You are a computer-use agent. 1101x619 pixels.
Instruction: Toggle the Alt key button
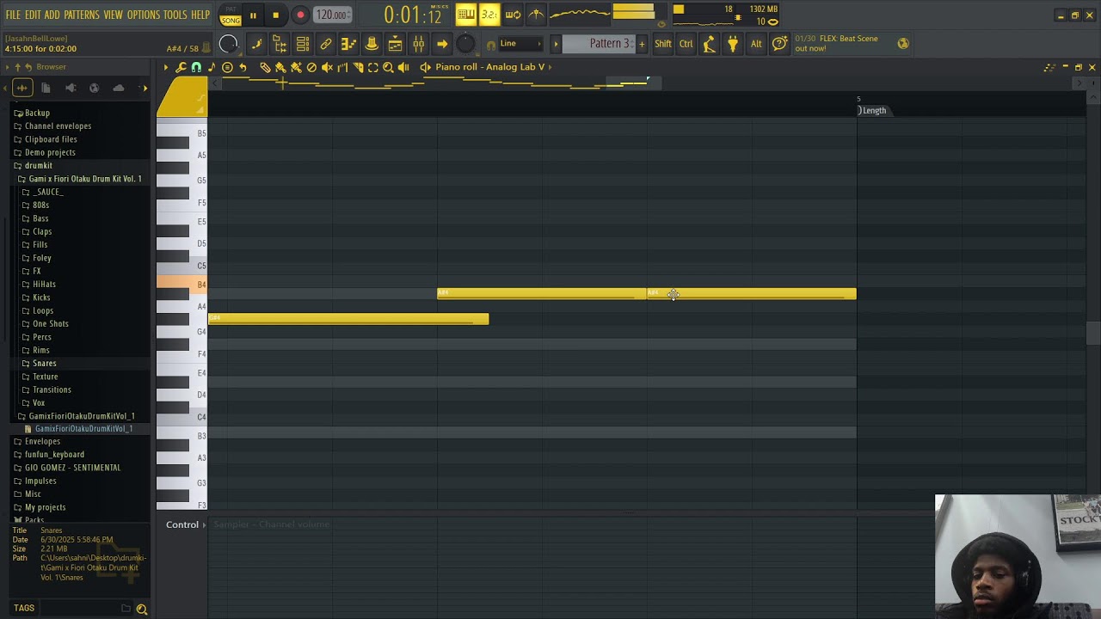pos(756,44)
